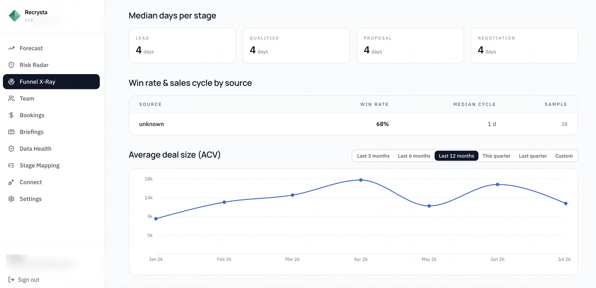Viewport: 596px width, 288px height.
Task: Select the Funnel X-Ray target icon
Action: (11, 82)
